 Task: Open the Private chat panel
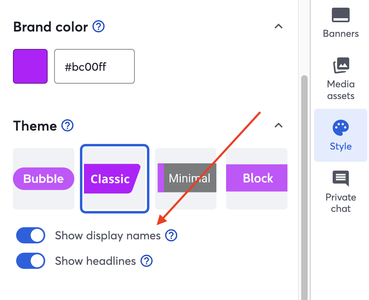[341, 178]
